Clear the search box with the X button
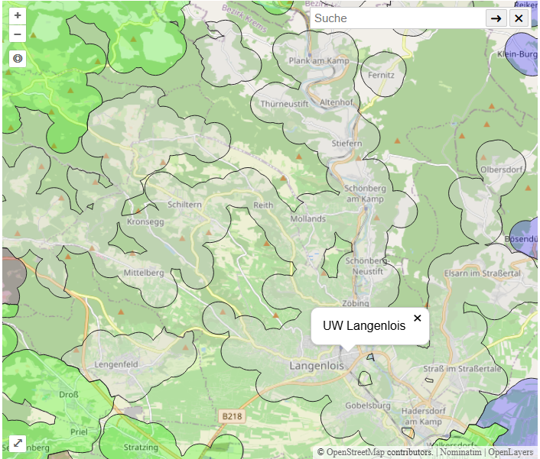This screenshot has height=459, width=540. [519, 18]
